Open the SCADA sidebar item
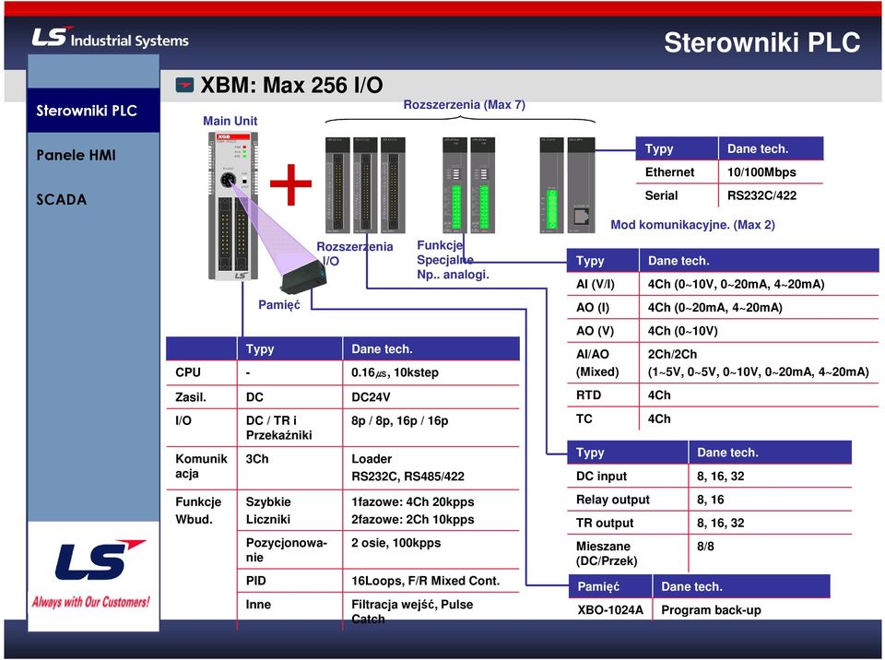Image resolution: width=885 pixels, height=660 pixels. 62,200
